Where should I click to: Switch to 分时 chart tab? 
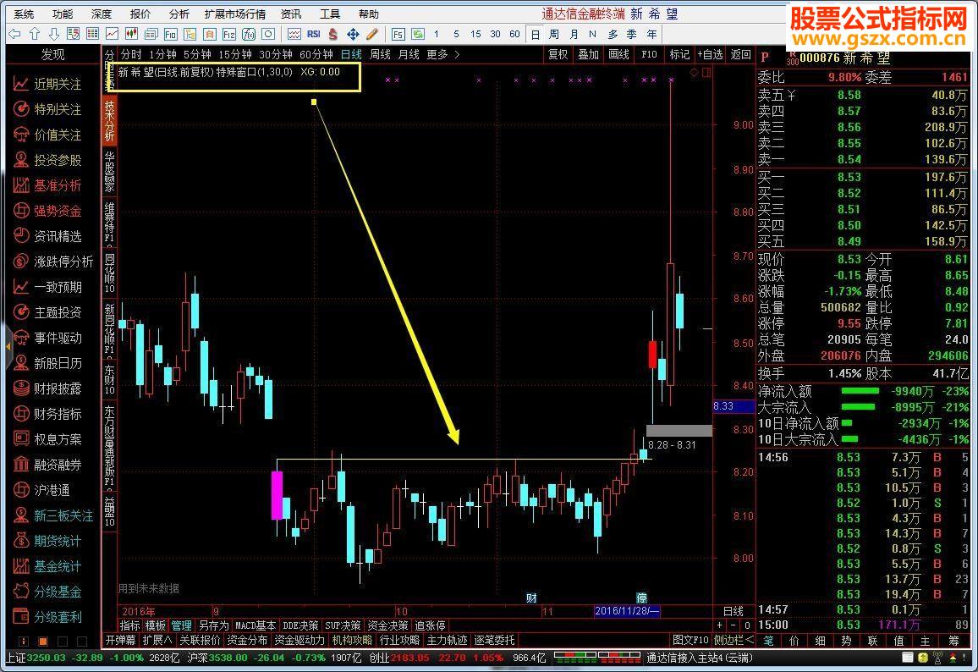pyautogui.click(x=131, y=55)
